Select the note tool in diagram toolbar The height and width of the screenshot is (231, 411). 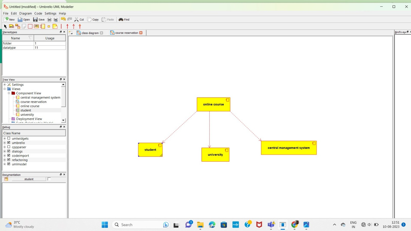tap(24, 26)
